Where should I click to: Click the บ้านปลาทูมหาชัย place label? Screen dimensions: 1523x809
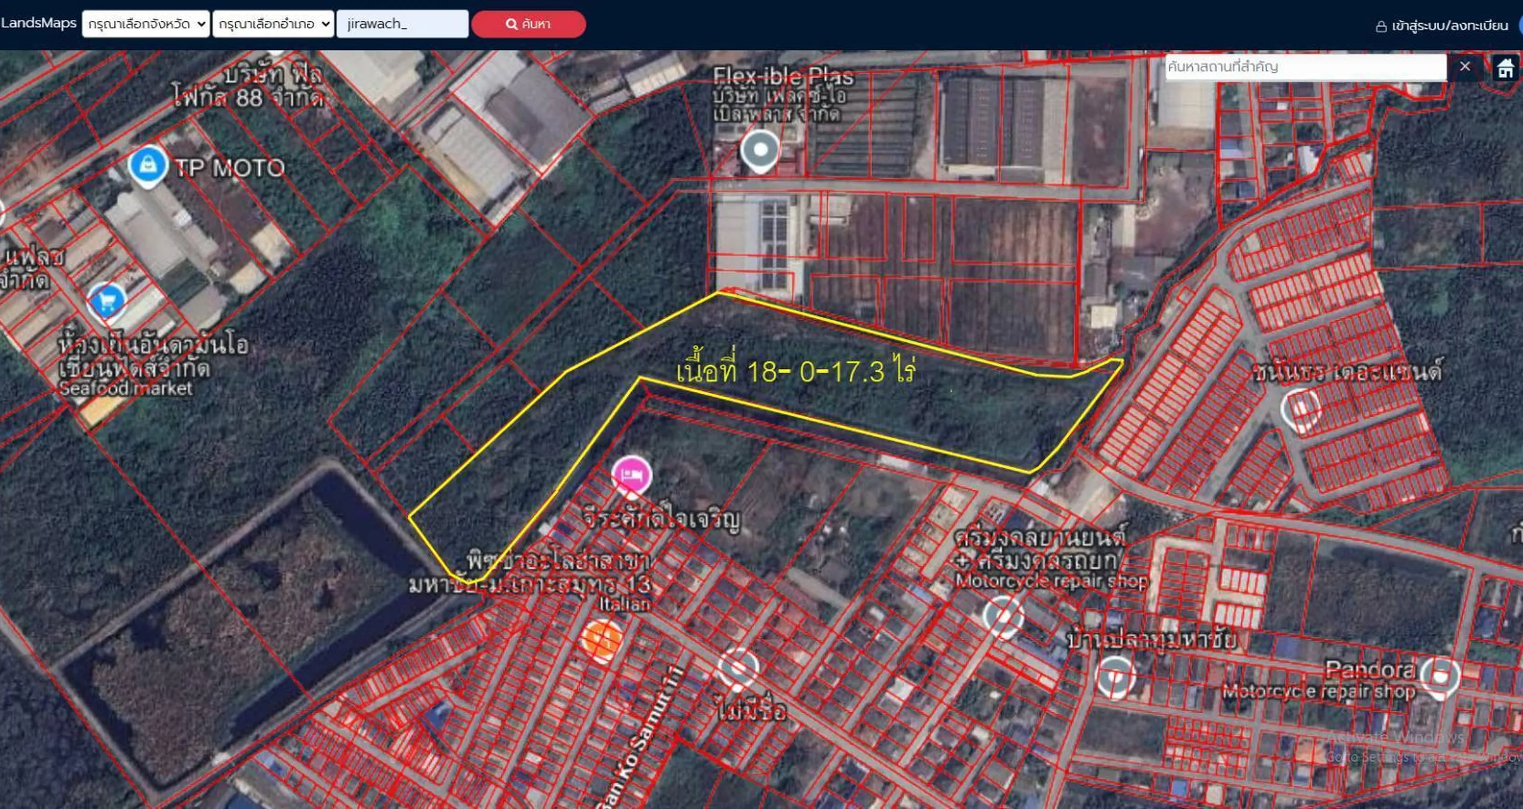[1152, 640]
